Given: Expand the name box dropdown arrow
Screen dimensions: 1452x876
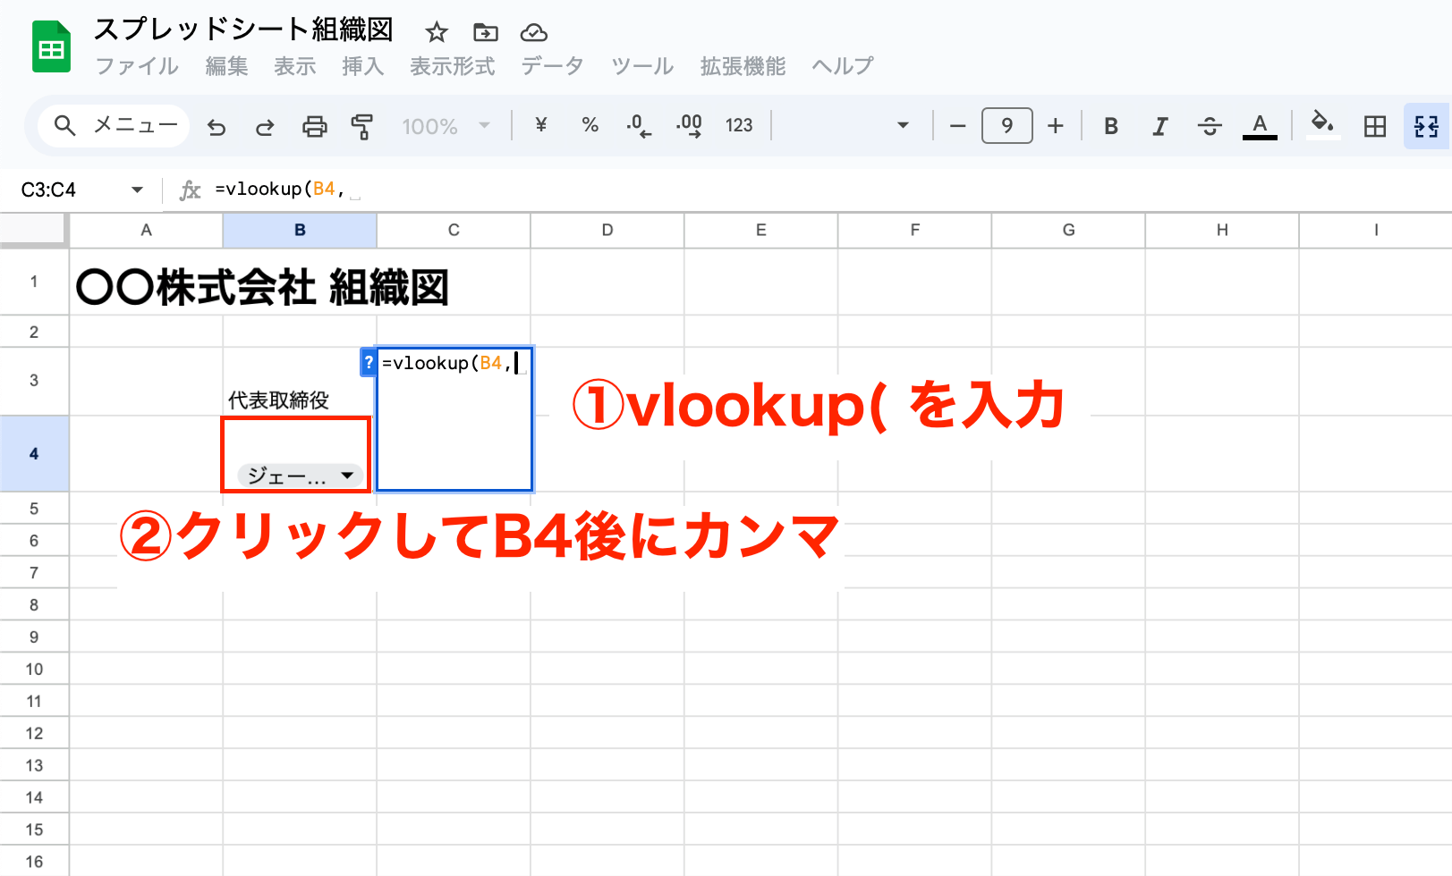Looking at the screenshot, I should (x=137, y=190).
